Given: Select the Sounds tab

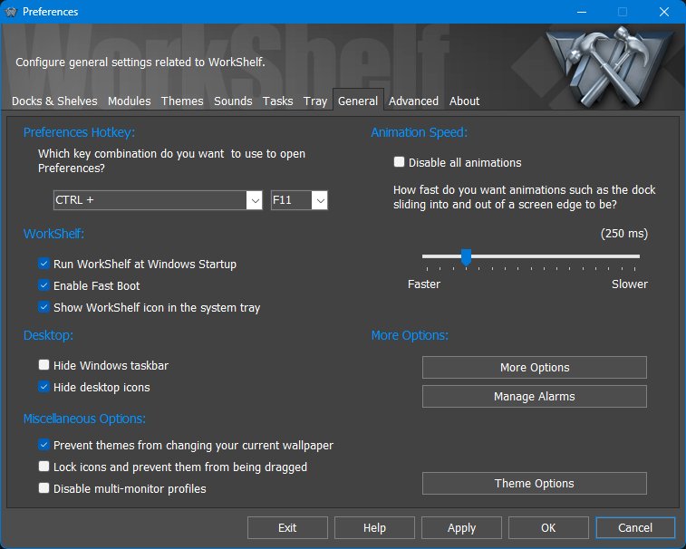Looking at the screenshot, I should coord(233,101).
